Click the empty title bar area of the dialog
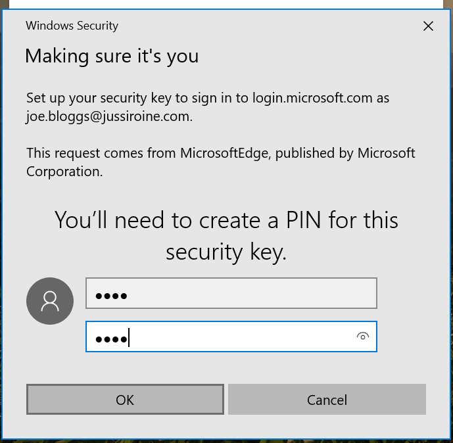This screenshot has height=443, width=453. [x=269, y=26]
